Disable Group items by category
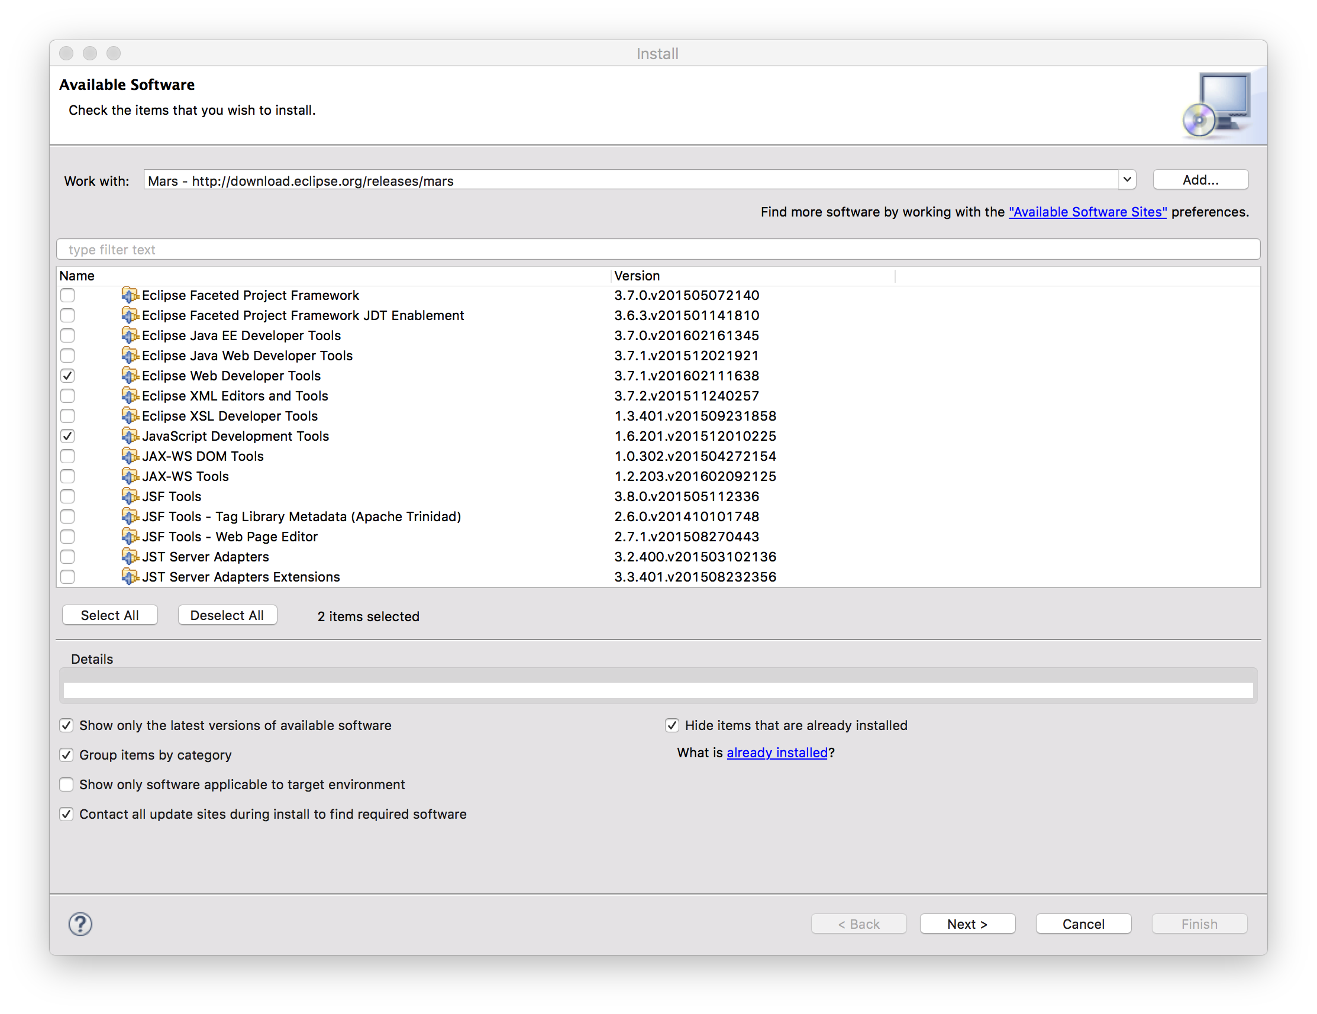Image resolution: width=1317 pixels, height=1014 pixels. click(66, 755)
